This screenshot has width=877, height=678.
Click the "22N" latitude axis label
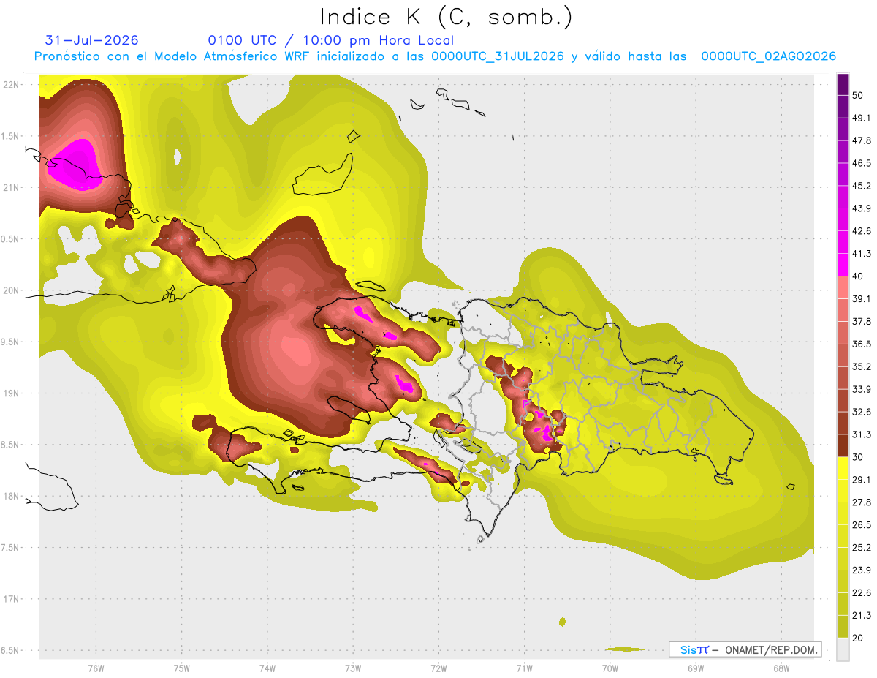coord(10,84)
